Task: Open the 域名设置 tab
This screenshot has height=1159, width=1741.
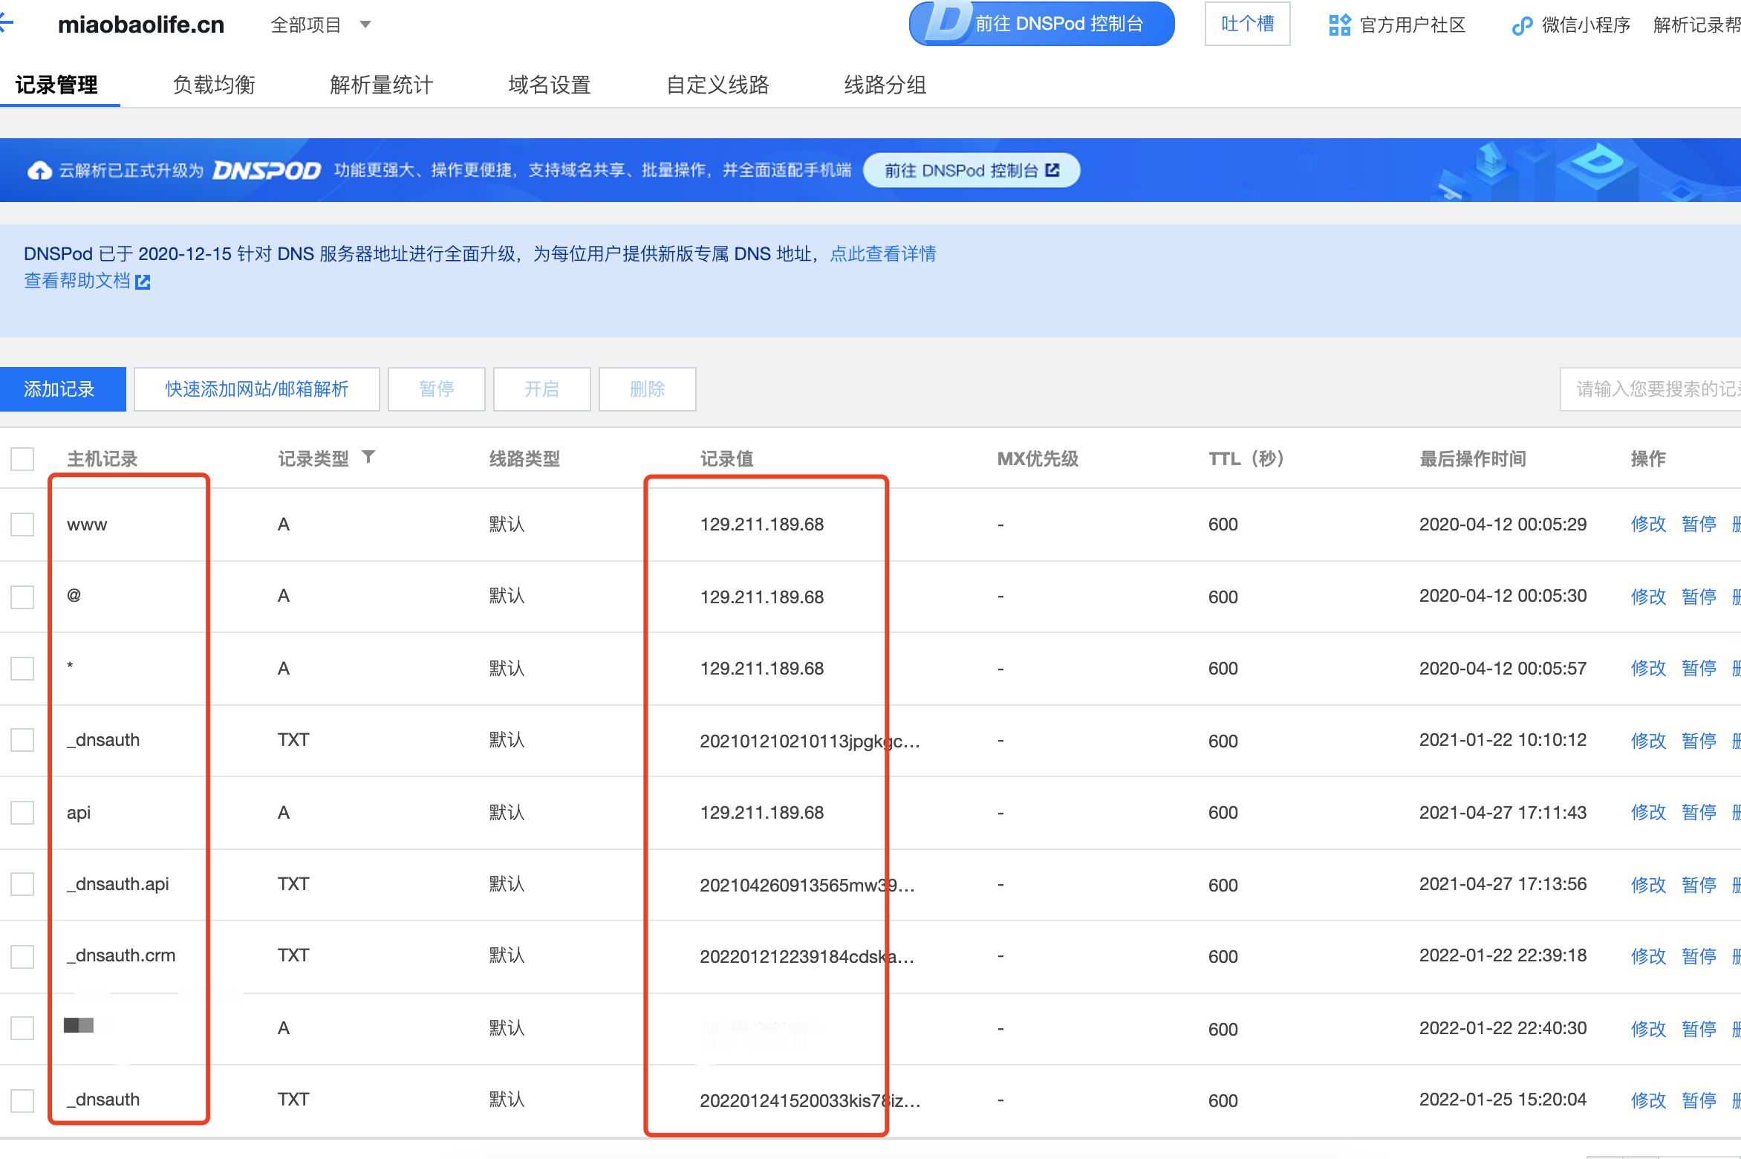Action: coord(549,85)
